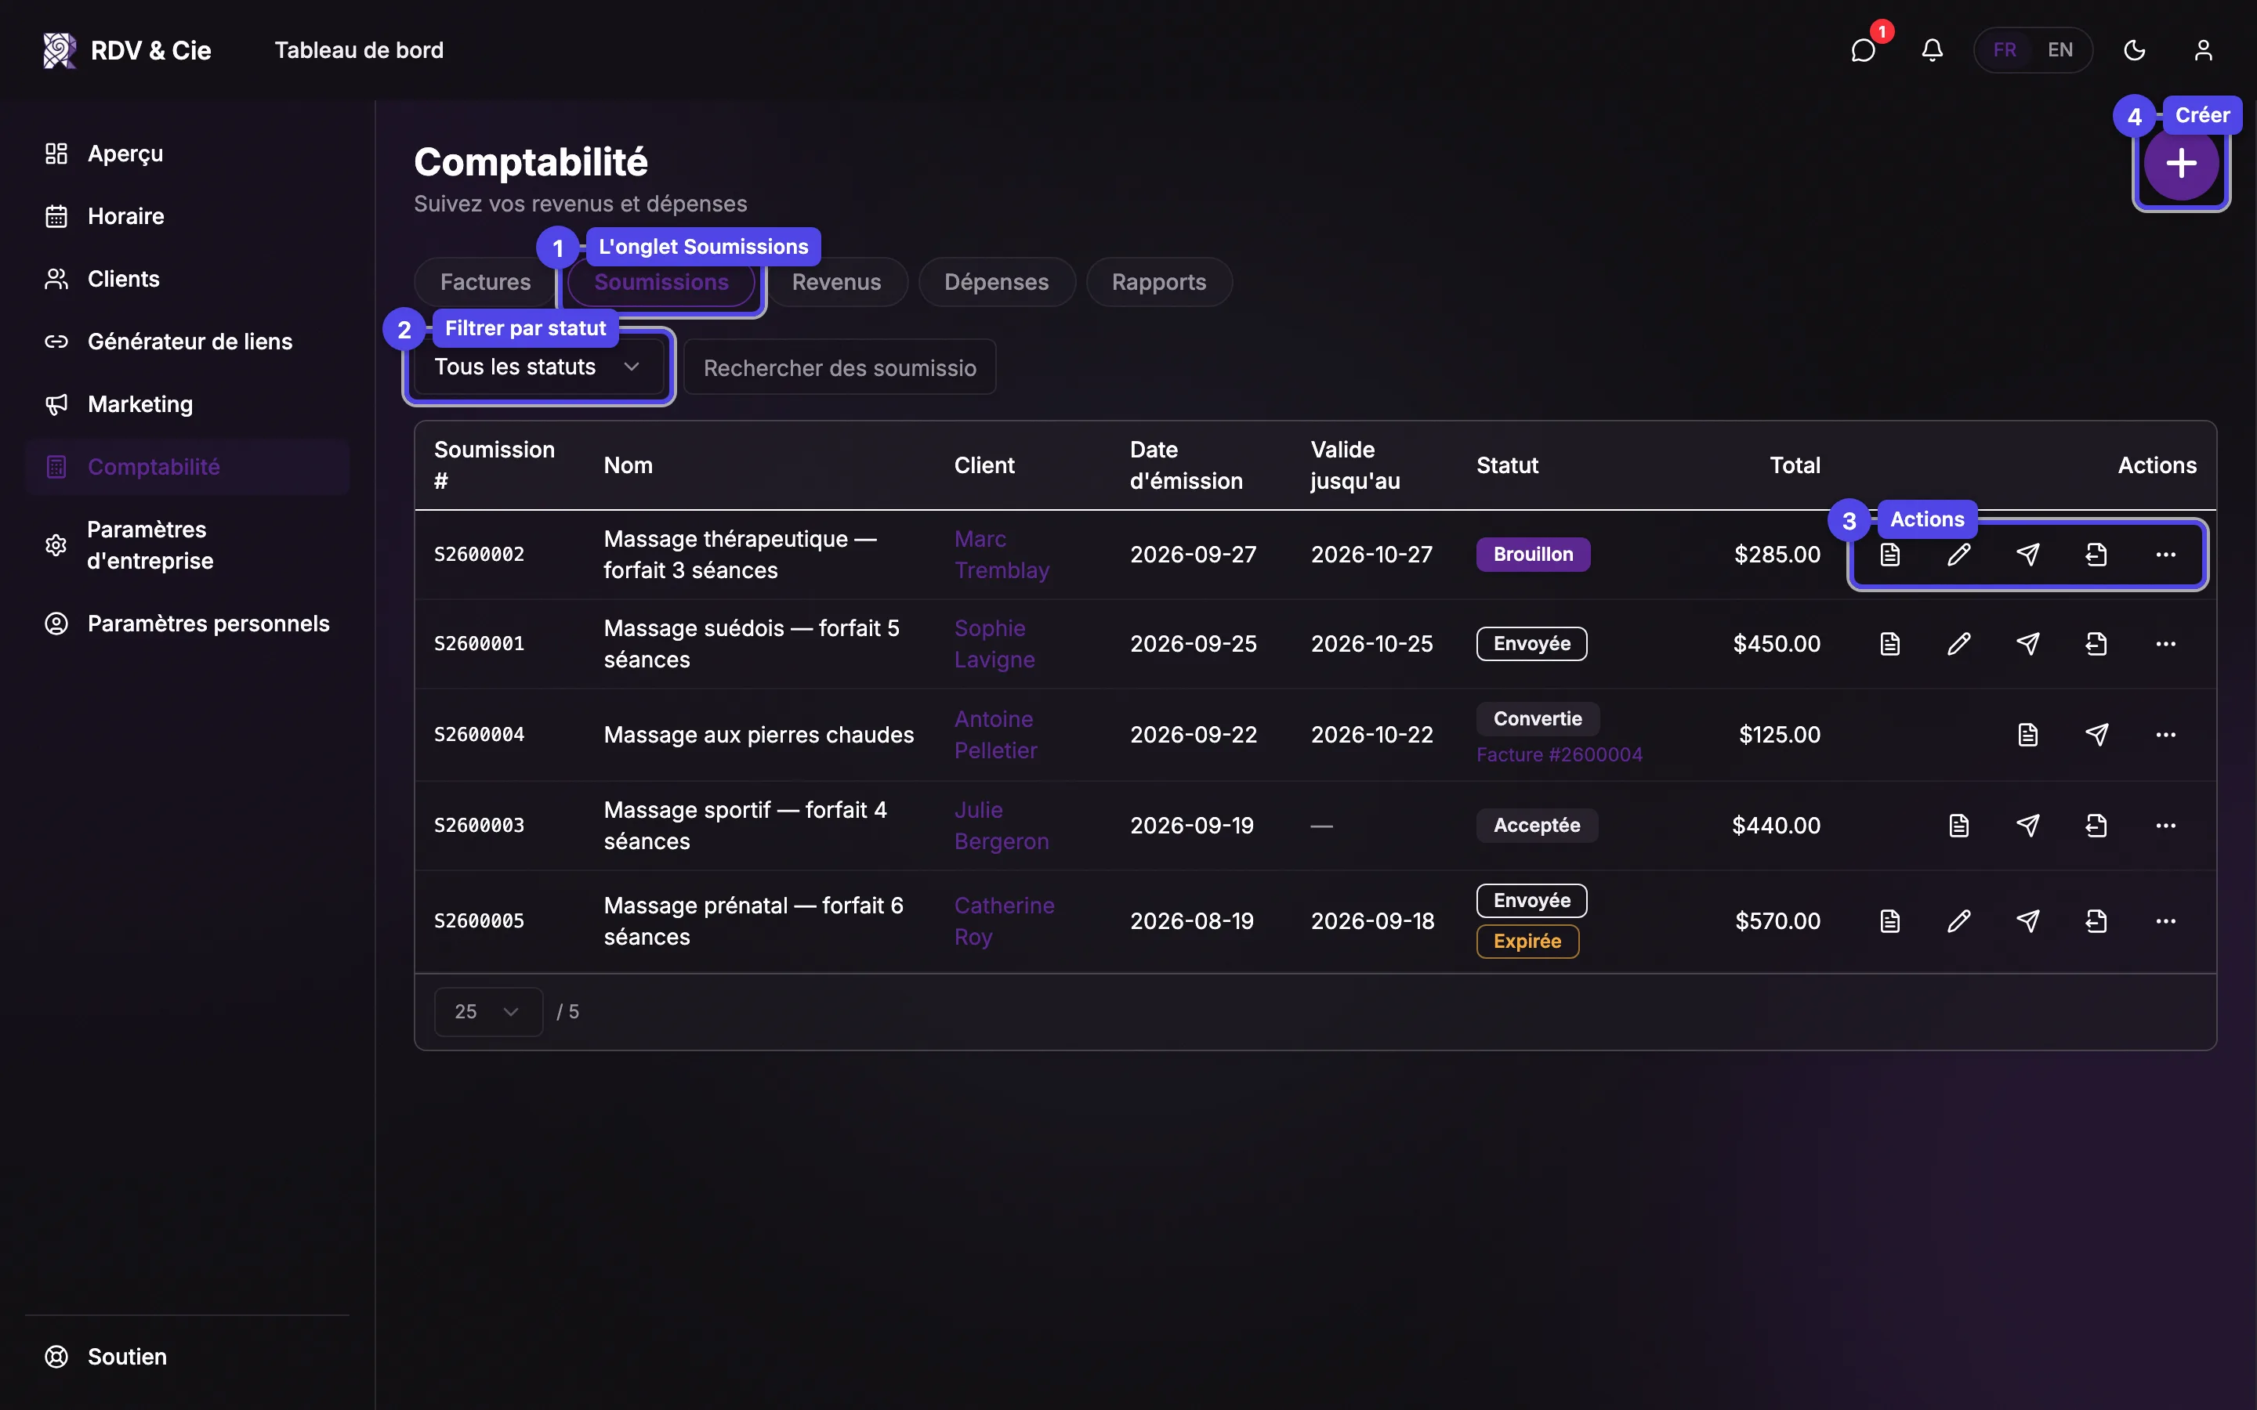The height and width of the screenshot is (1410, 2257).
Task: Open the Rapports tab
Action: point(1159,282)
